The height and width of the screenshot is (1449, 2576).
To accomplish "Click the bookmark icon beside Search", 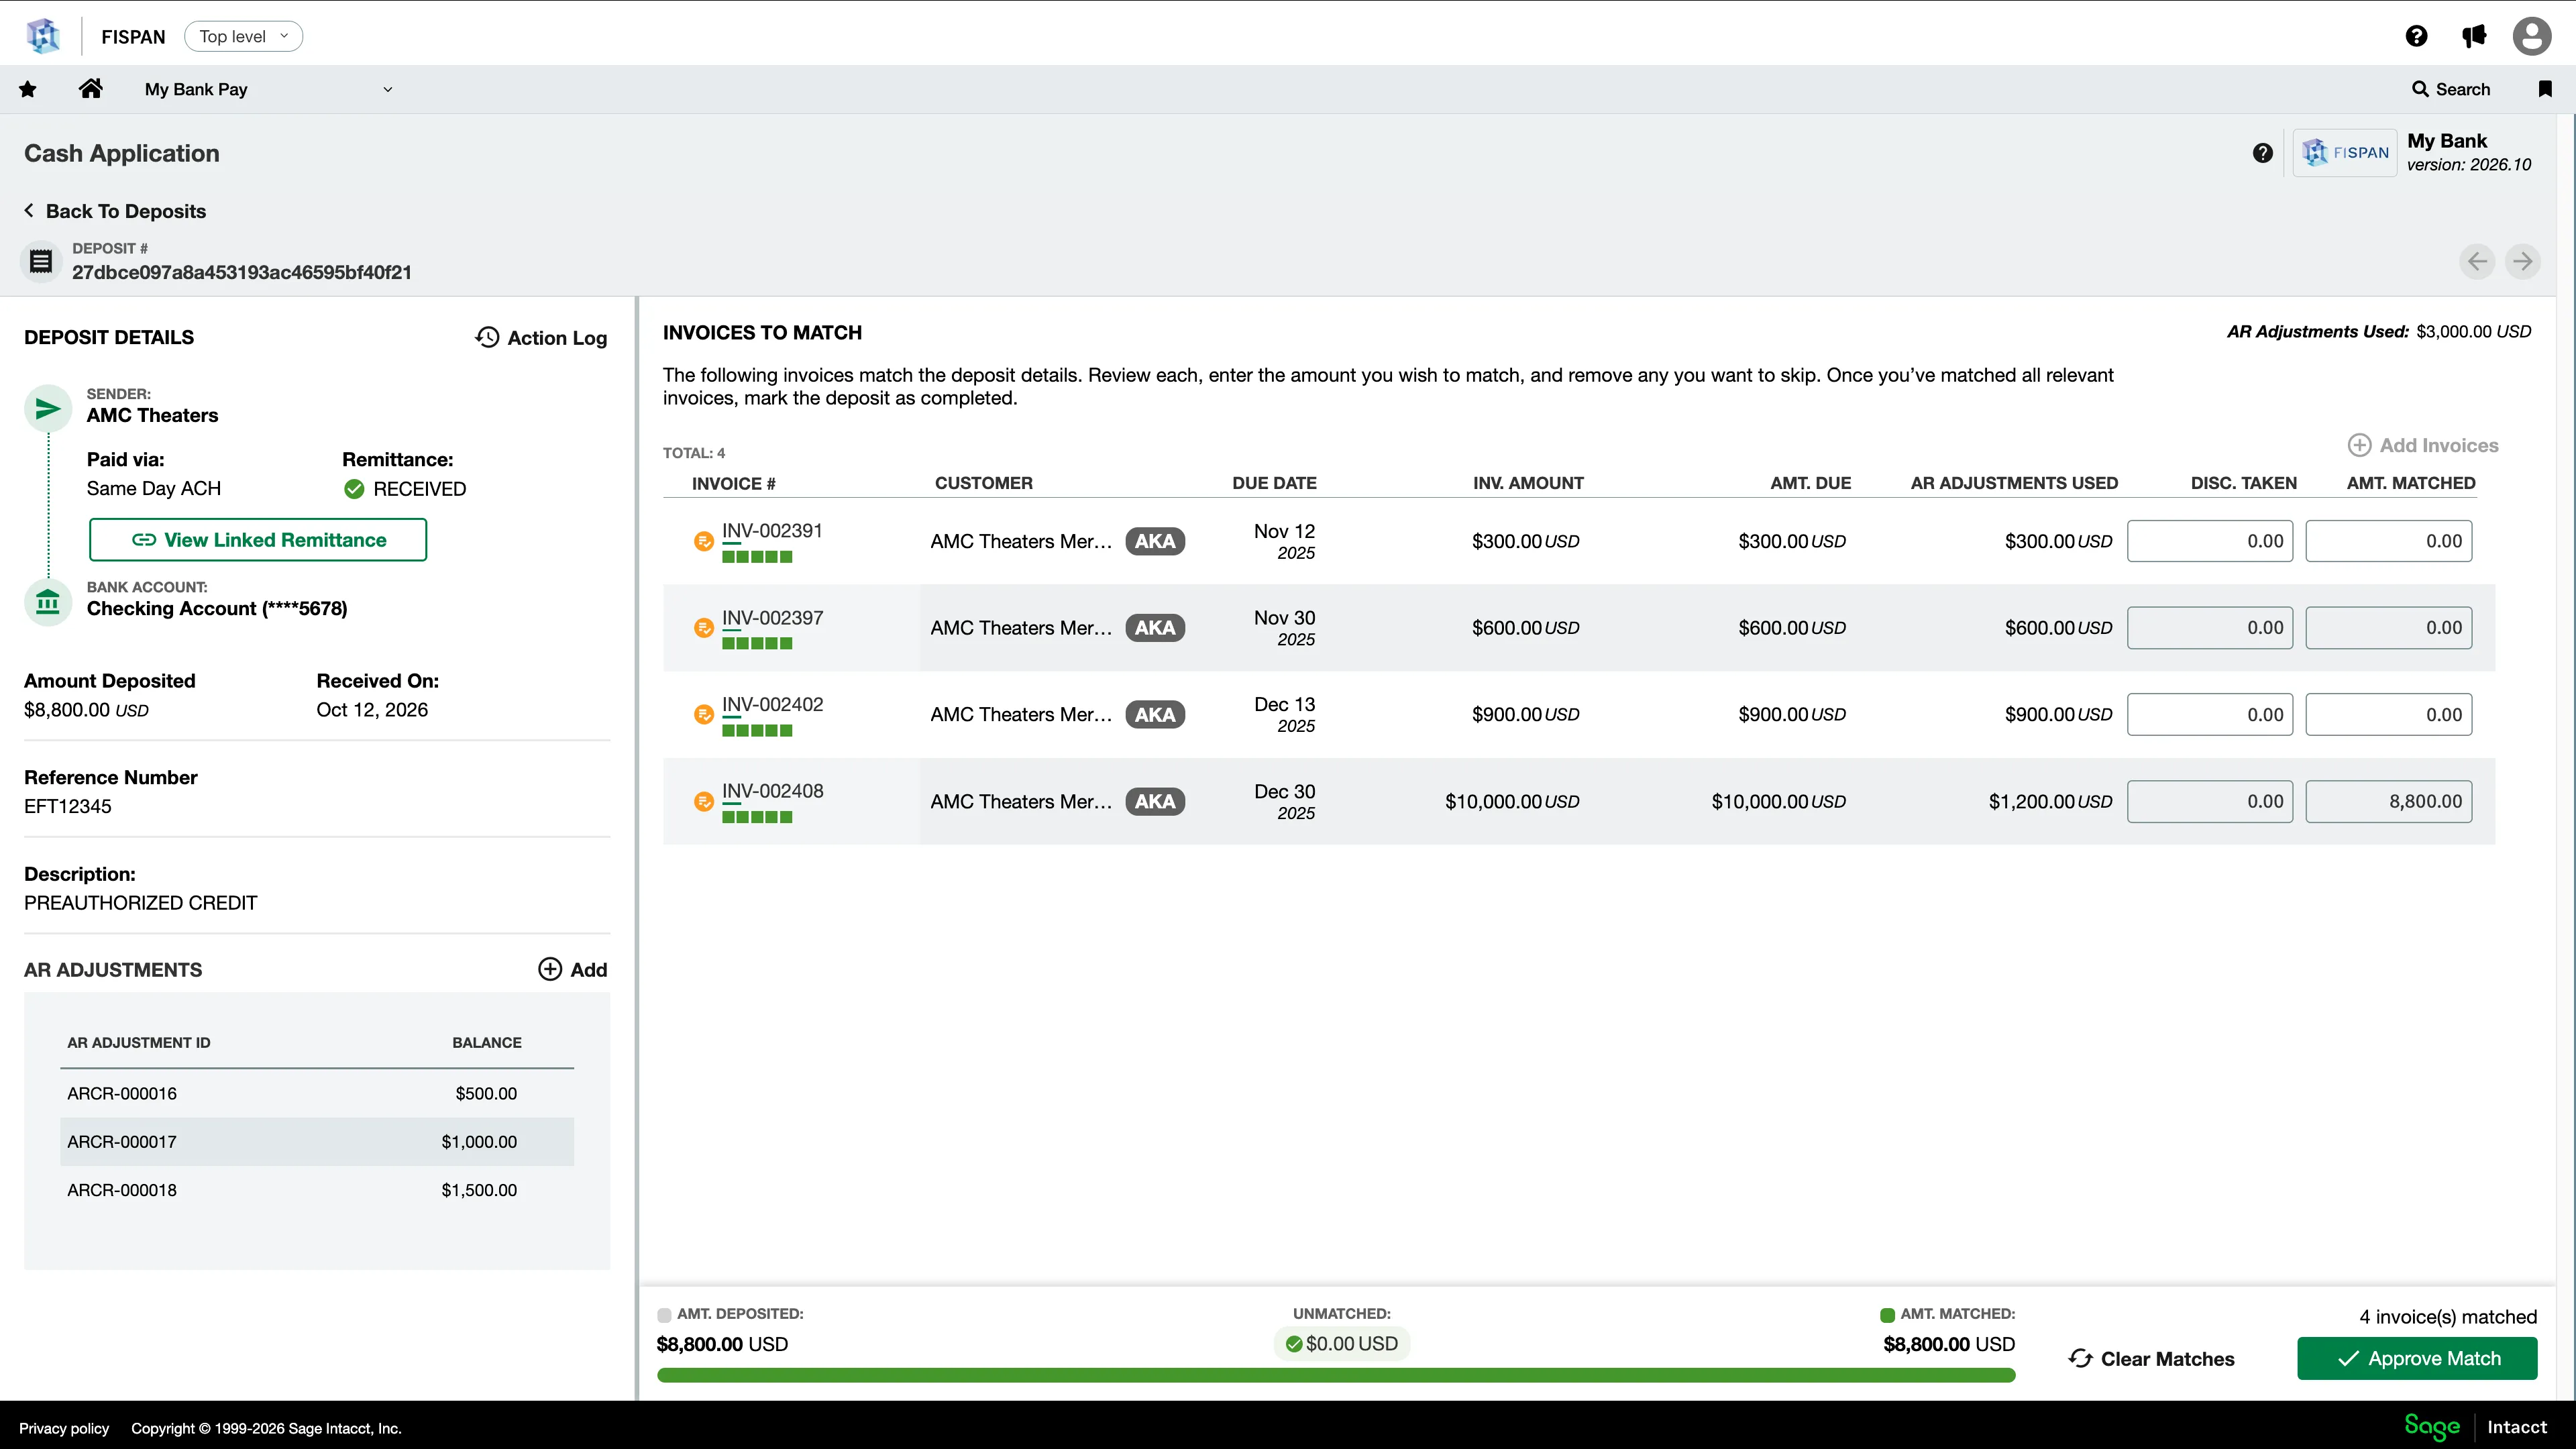I will coord(2545,89).
